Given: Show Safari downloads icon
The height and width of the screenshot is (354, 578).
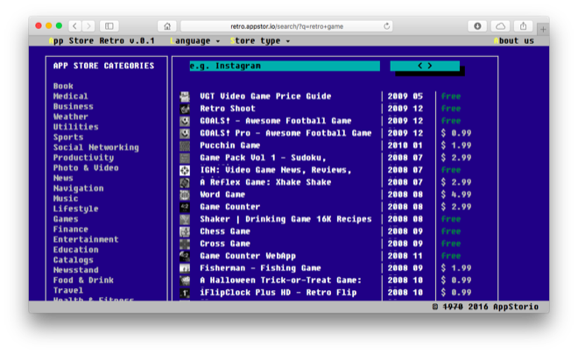Looking at the screenshot, I should (477, 26).
